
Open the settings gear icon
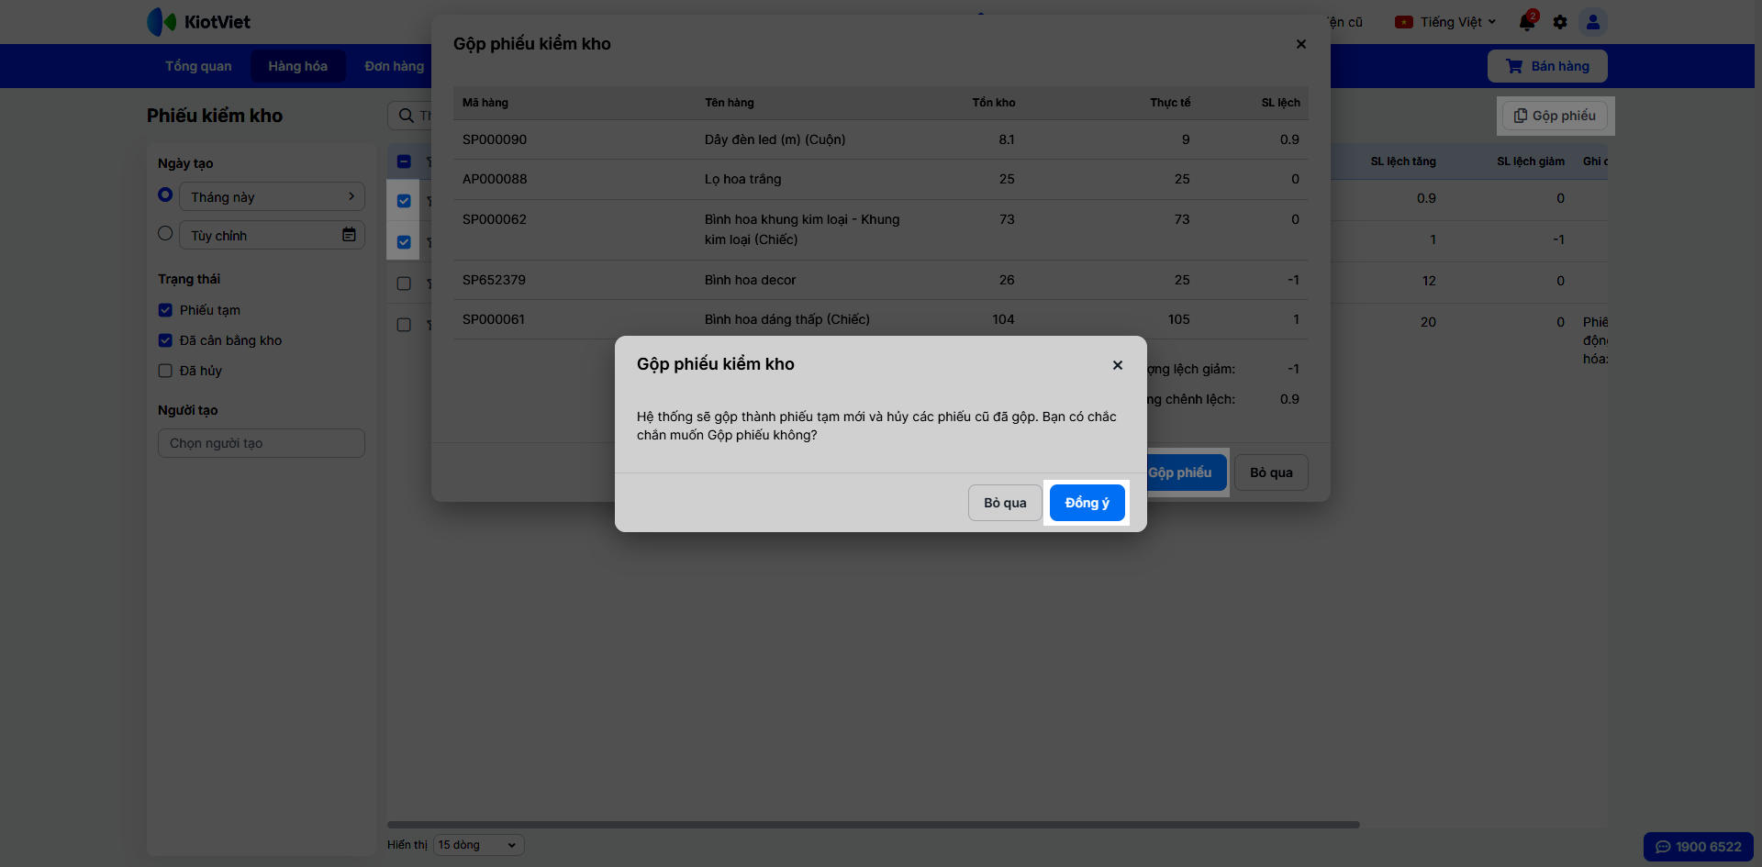point(1560,22)
